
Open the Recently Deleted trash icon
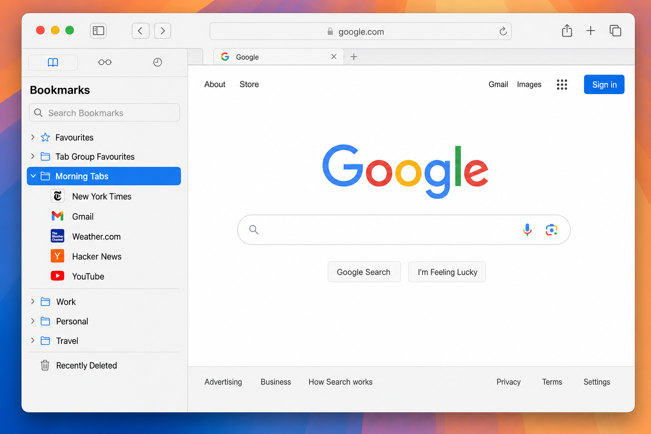(x=45, y=365)
